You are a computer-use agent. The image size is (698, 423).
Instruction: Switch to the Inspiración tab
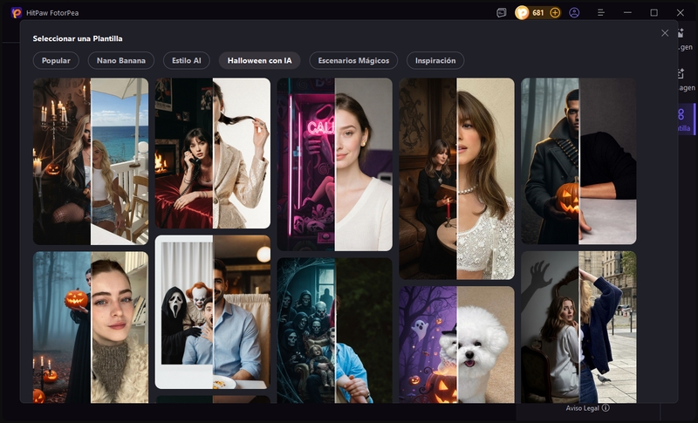(x=435, y=61)
